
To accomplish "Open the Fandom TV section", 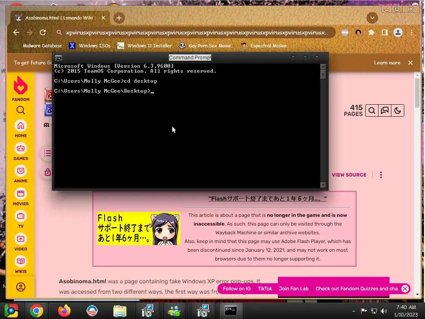I will [21, 219].
